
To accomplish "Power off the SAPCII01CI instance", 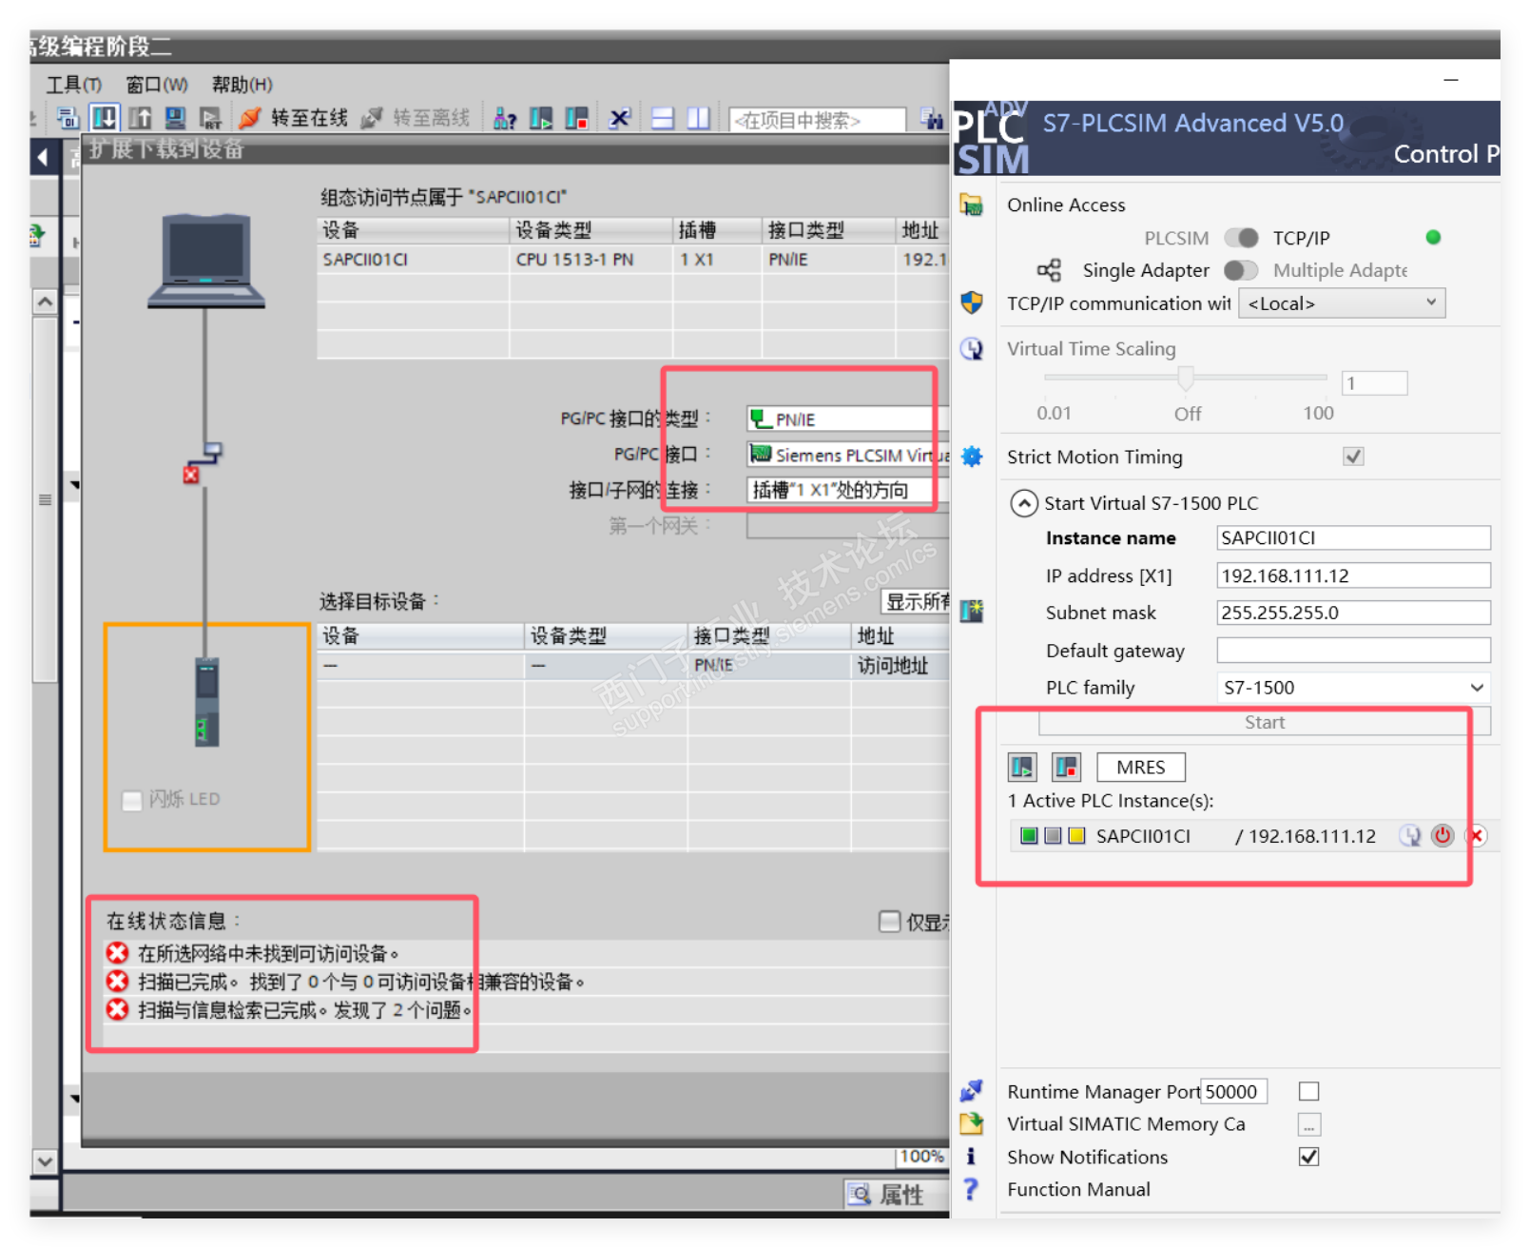I will tap(1443, 835).
